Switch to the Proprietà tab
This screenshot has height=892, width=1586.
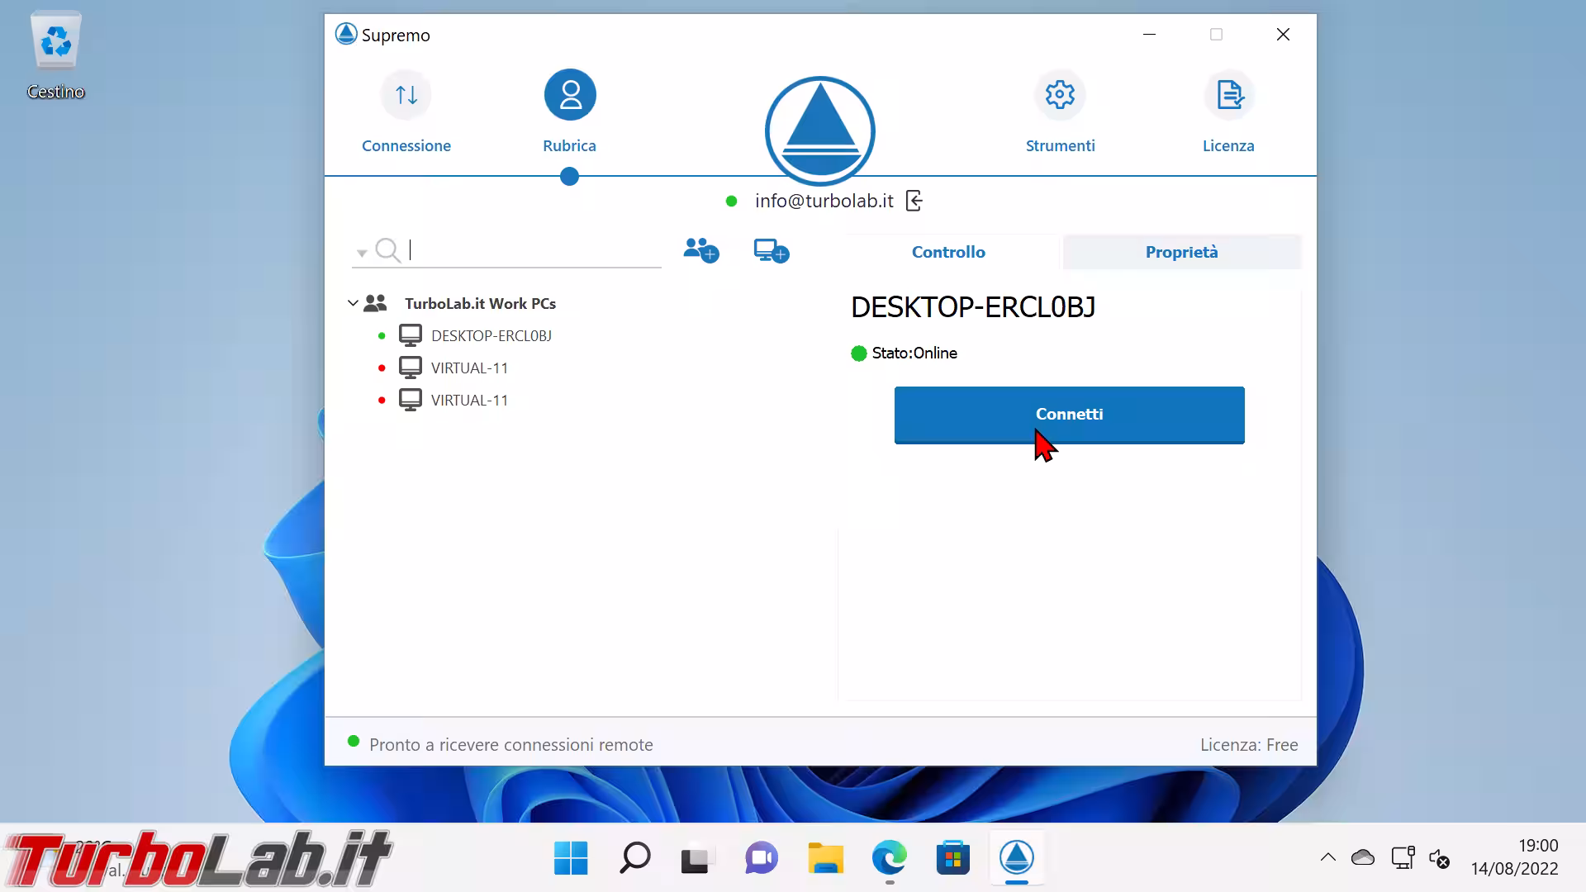click(1181, 252)
